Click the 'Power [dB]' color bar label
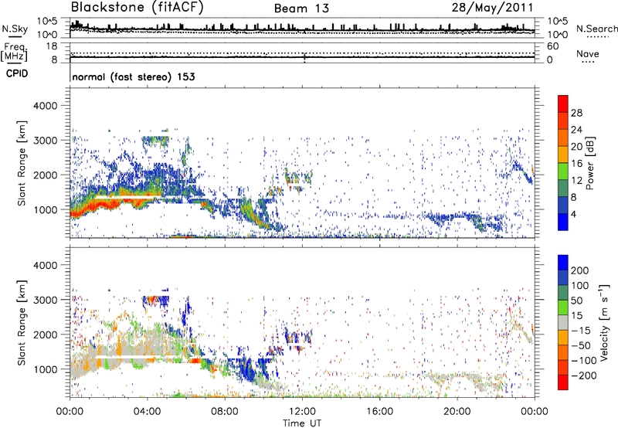 589,163
